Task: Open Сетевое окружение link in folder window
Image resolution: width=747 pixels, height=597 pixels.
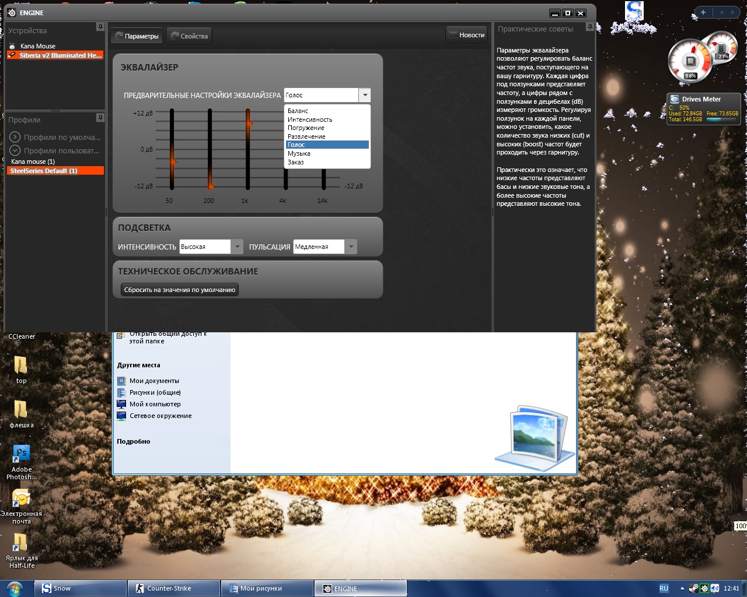Action: 160,416
